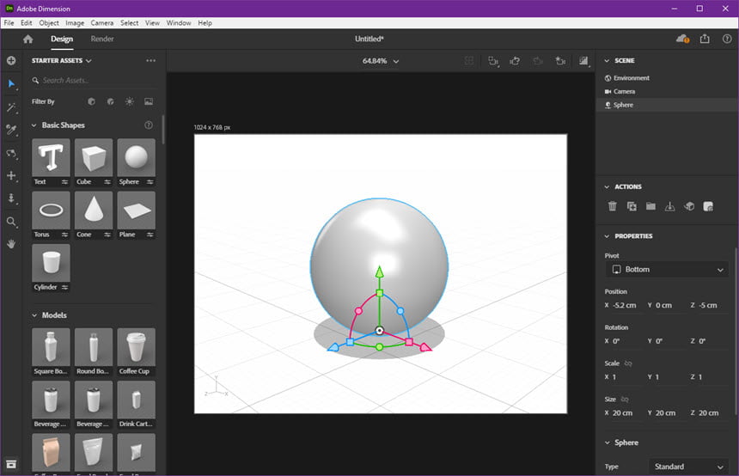Open the sphere Type Standard dropdown

point(688,467)
